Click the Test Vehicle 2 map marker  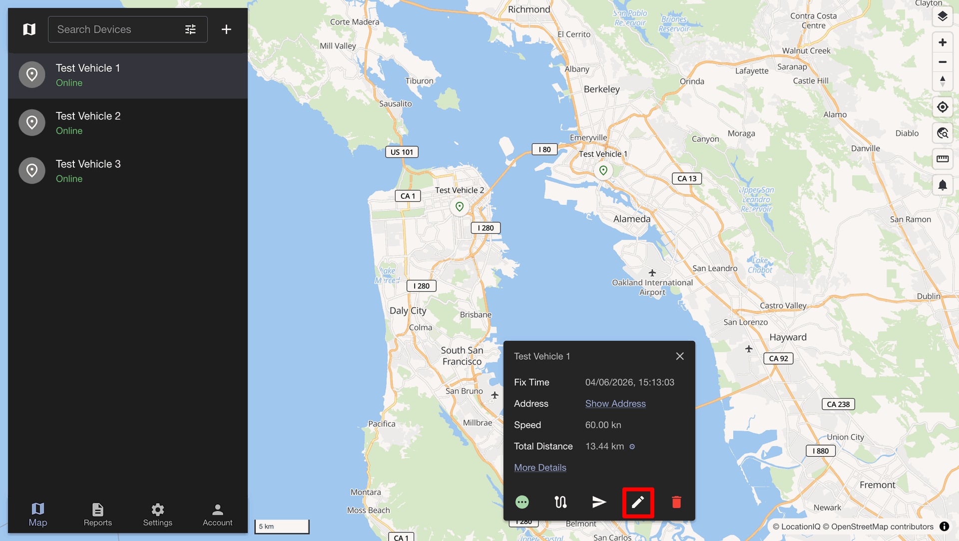(x=460, y=207)
